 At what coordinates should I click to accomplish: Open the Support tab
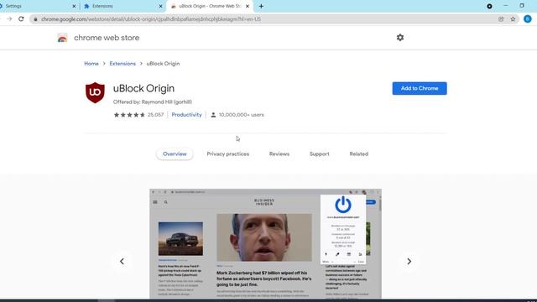tap(319, 154)
